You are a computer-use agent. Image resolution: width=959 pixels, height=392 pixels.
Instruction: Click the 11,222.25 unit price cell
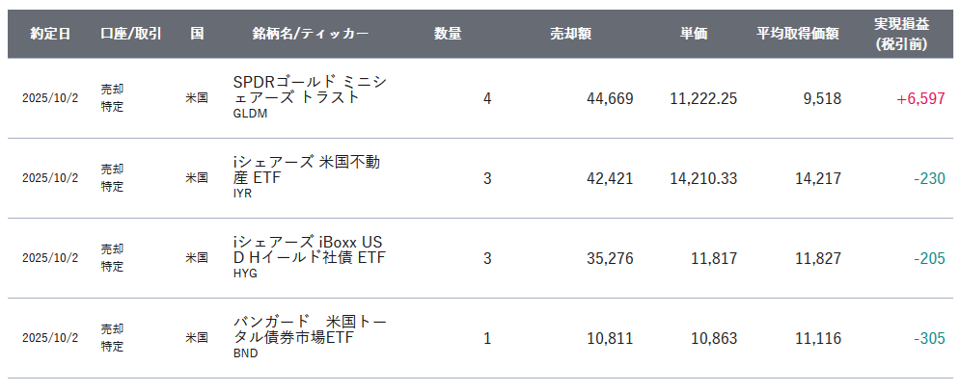(703, 98)
